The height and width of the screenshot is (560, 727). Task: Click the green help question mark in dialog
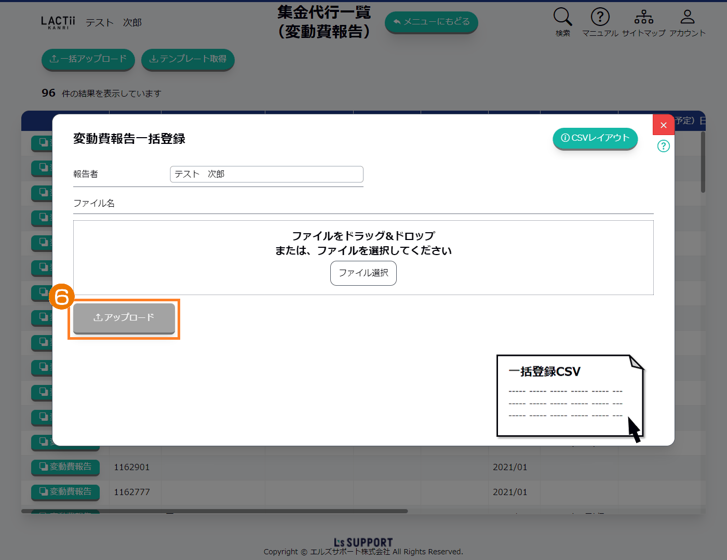click(663, 146)
